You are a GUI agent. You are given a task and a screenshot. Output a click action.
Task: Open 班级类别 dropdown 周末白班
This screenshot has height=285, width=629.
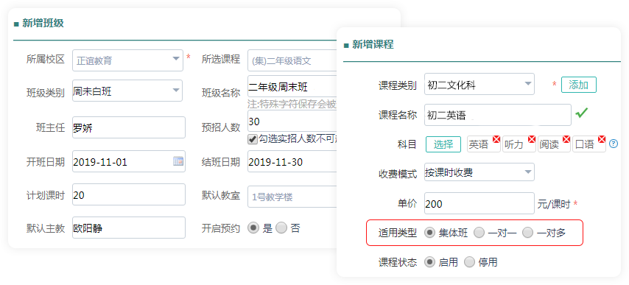pyautogui.click(x=127, y=91)
